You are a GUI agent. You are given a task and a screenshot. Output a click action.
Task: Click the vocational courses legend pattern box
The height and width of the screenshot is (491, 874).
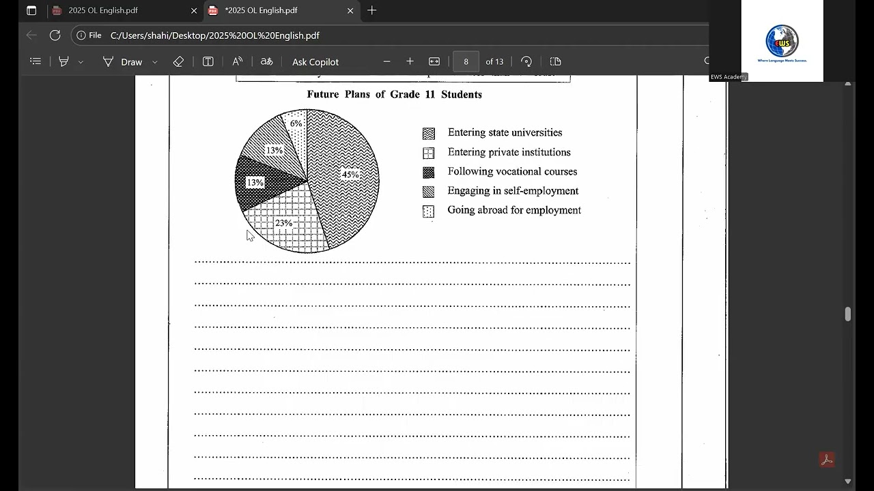click(x=428, y=173)
